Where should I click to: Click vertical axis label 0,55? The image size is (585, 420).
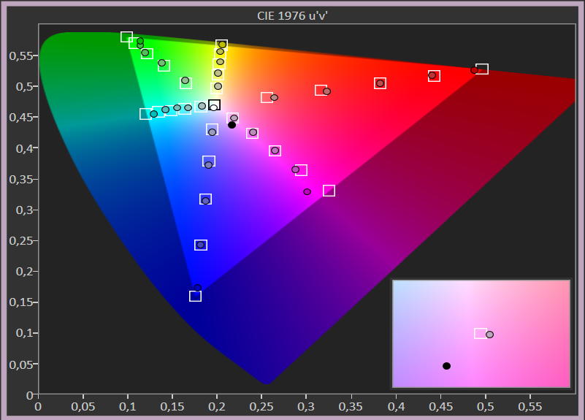point(20,56)
